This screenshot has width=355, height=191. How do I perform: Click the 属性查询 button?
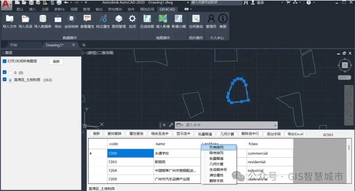[136, 134]
